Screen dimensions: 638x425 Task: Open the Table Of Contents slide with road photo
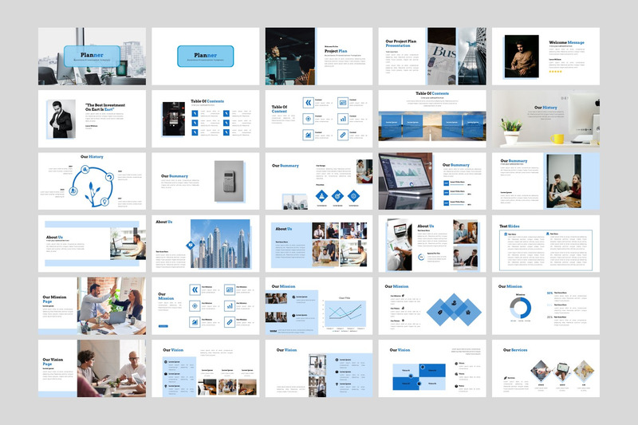point(432,119)
